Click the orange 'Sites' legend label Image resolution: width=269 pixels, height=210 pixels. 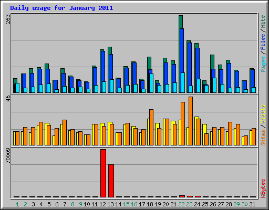pyautogui.click(x=263, y=138)
